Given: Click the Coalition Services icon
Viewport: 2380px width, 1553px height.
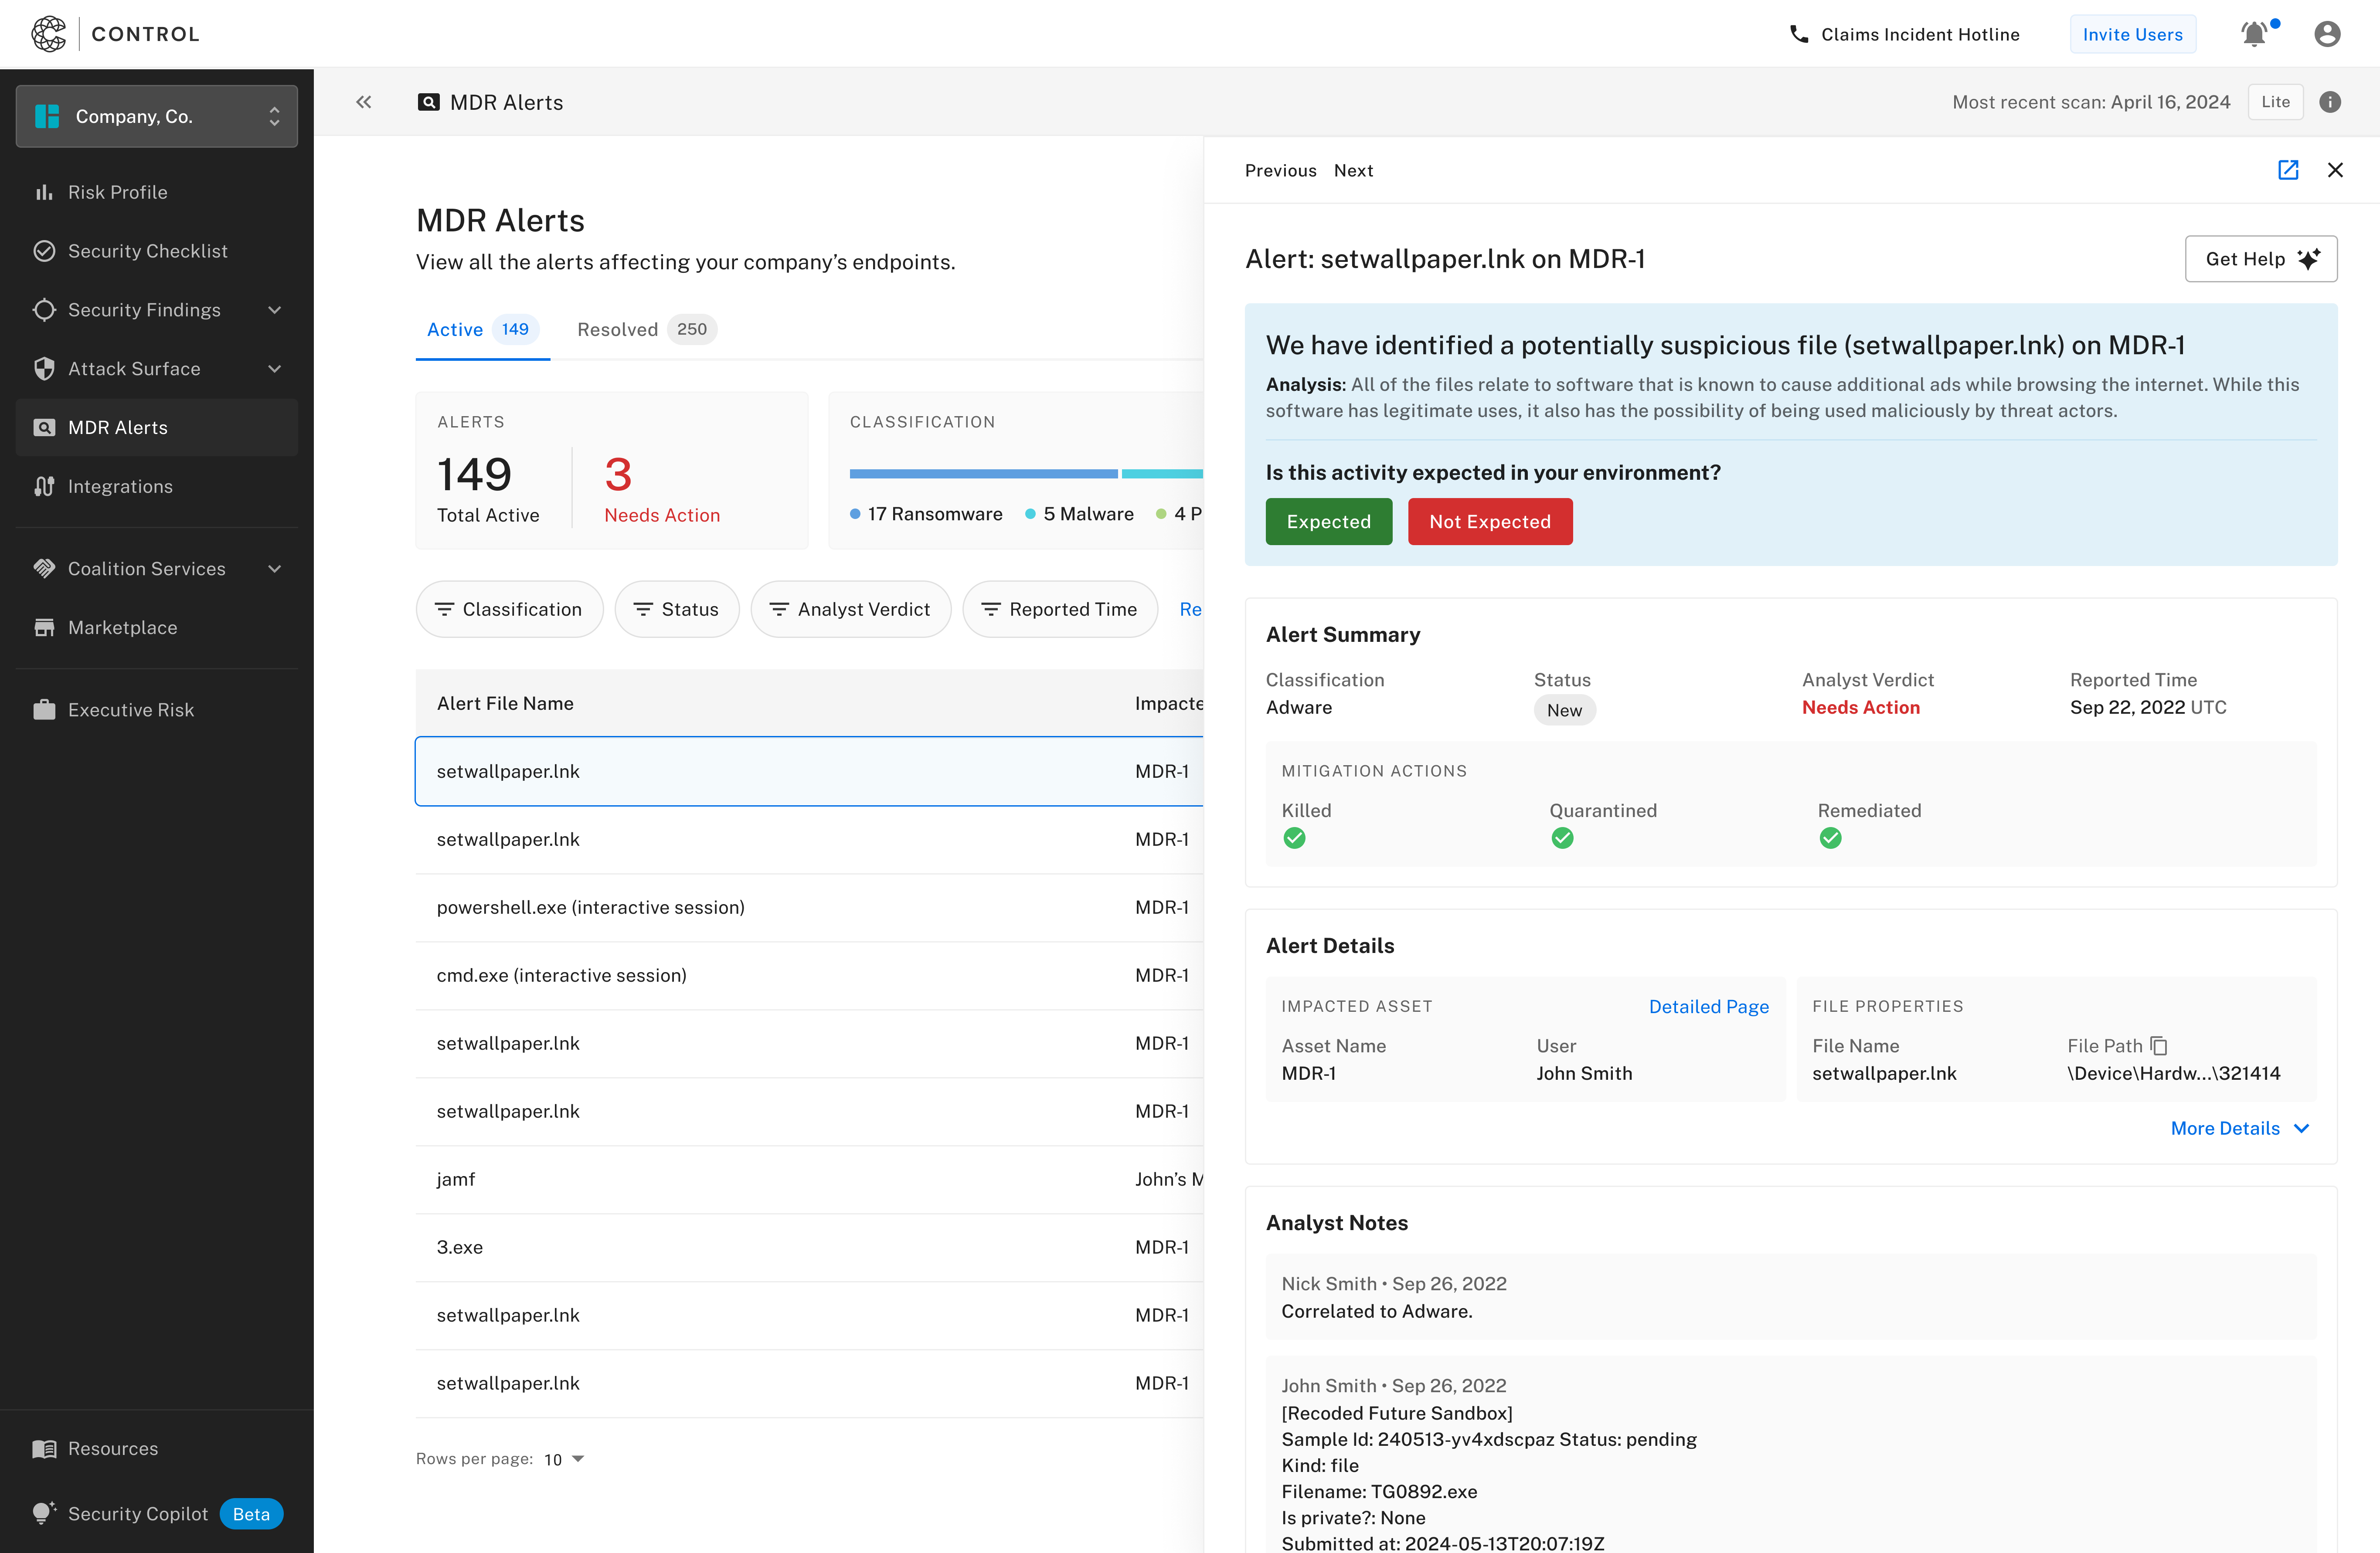Looking at the screenshot, I should pos(44,569).
